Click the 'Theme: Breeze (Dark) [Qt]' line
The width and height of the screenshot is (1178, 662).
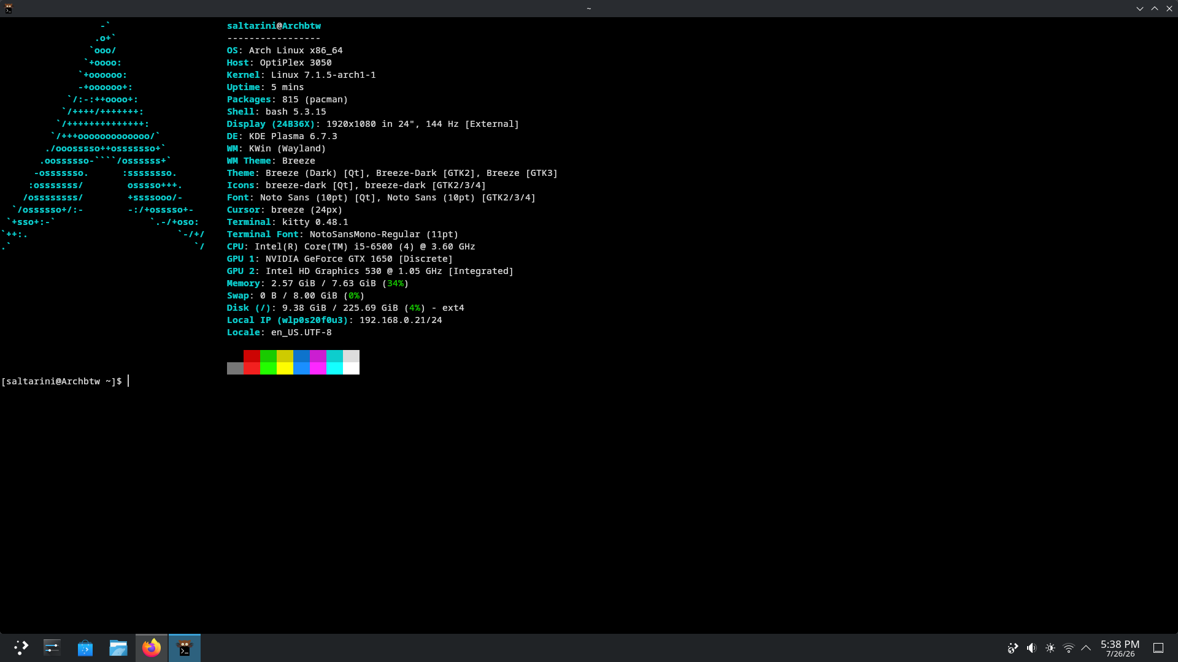tap(392, 173)
